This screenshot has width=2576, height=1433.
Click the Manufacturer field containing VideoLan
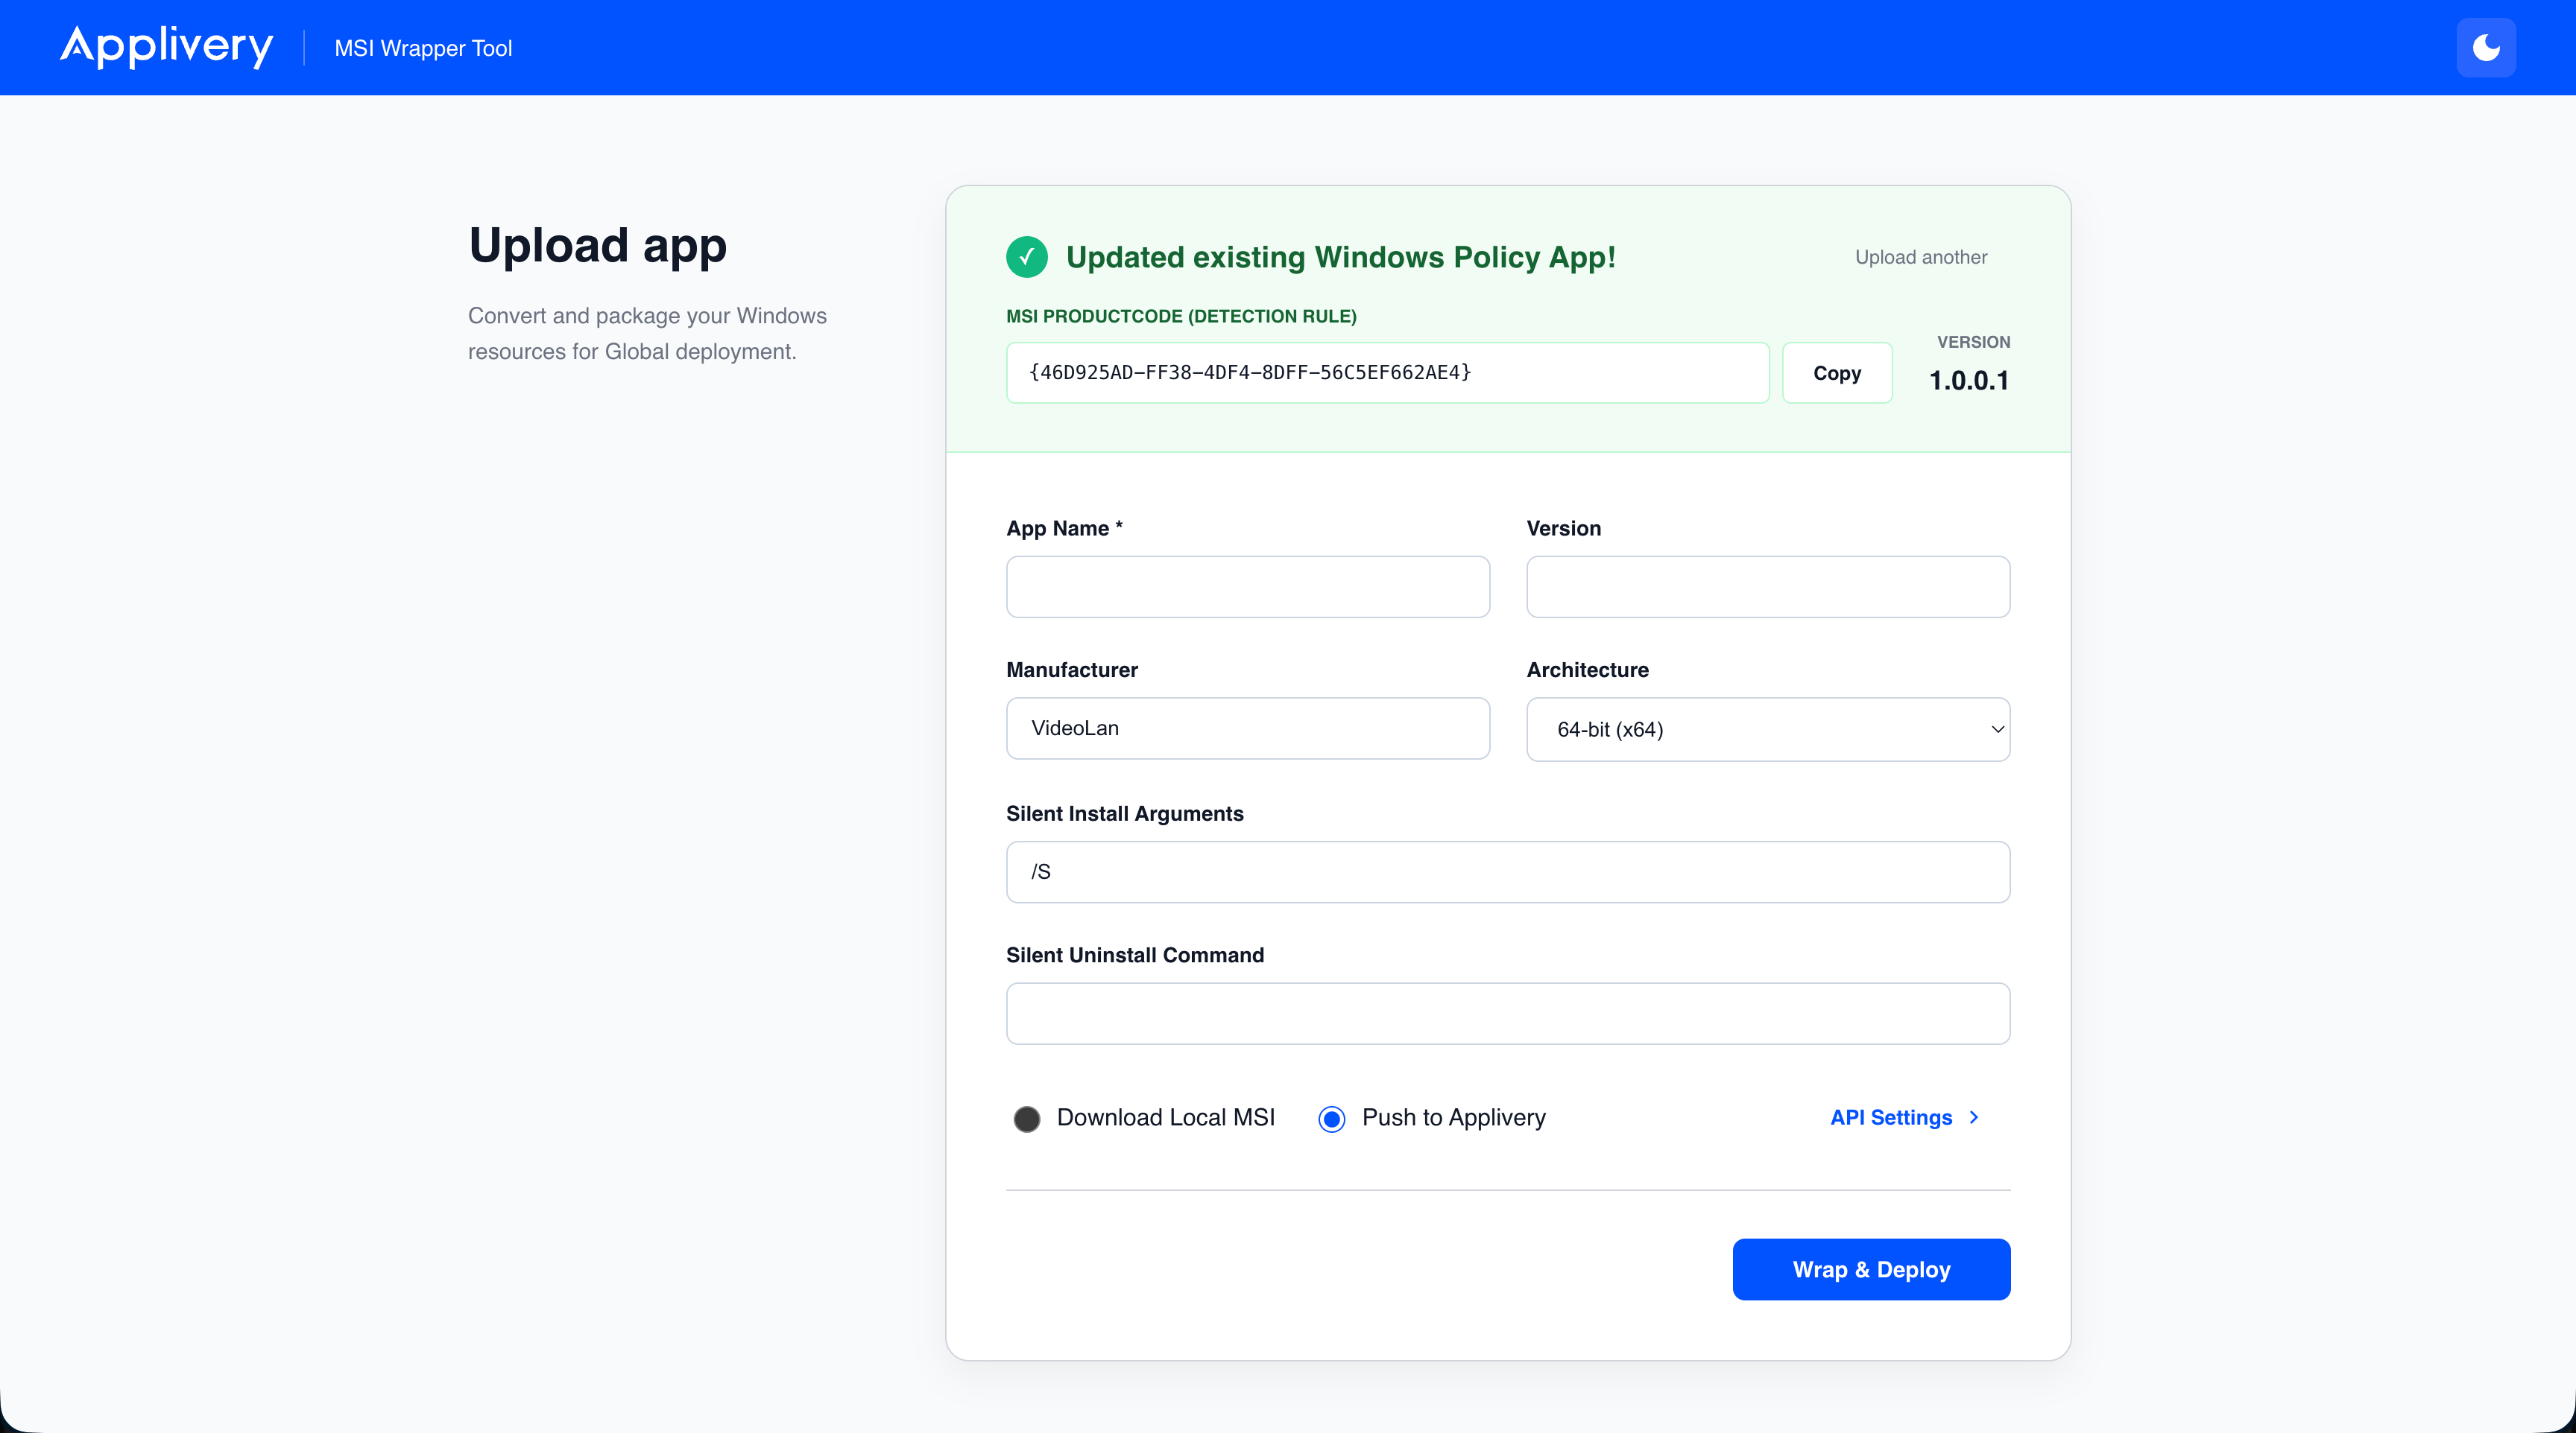coord(1247,728)
